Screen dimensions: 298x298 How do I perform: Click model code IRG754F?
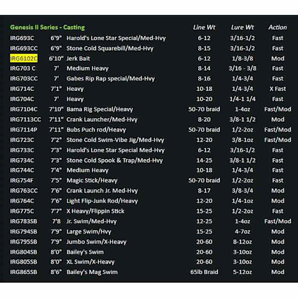click(x=22, y=180)
